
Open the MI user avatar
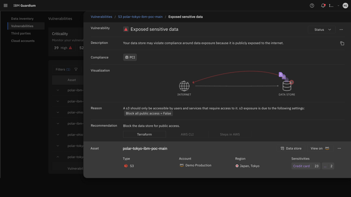(x=345, y=6)
